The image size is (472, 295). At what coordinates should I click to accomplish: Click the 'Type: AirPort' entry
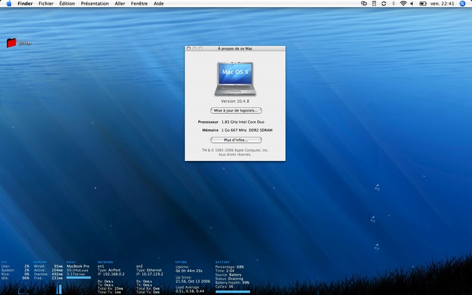109,270
